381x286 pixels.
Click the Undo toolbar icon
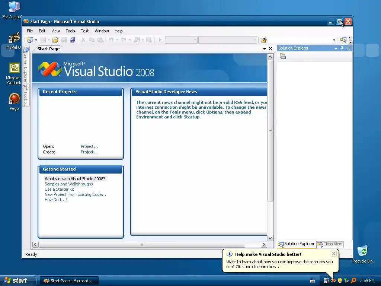[x=111, y=40]
